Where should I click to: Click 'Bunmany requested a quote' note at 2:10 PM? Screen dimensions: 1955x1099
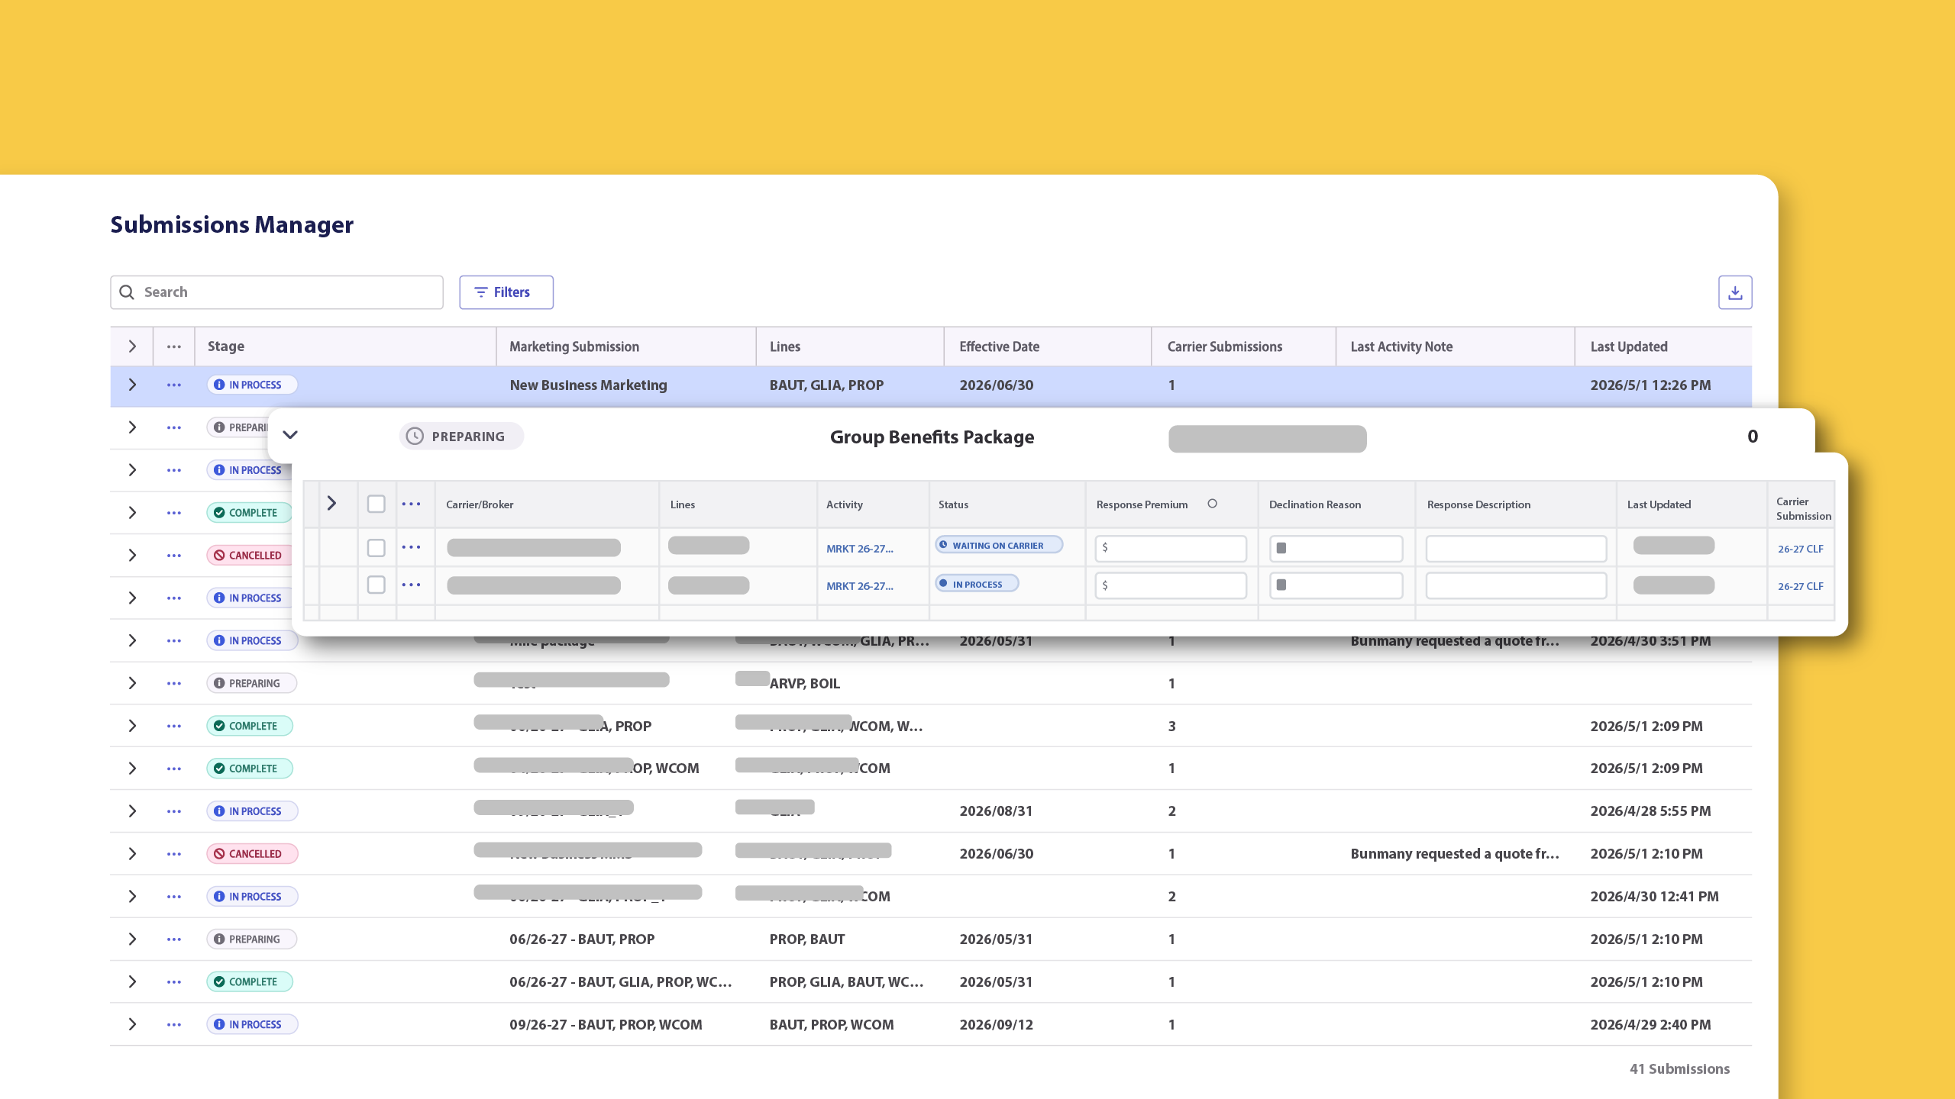(1455, 854)
